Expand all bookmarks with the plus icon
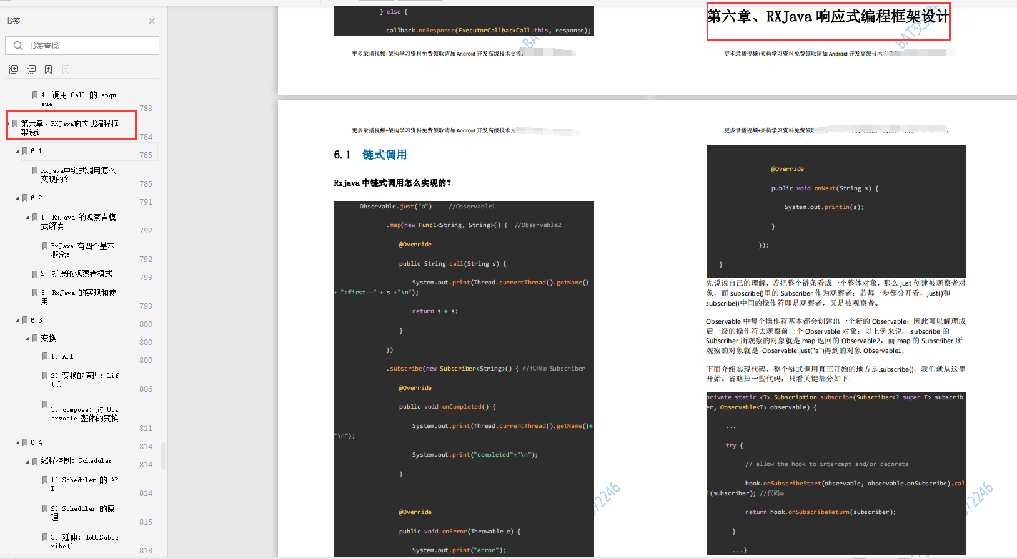The width and height of the screenshot is (1017, 559). [14, 69]
